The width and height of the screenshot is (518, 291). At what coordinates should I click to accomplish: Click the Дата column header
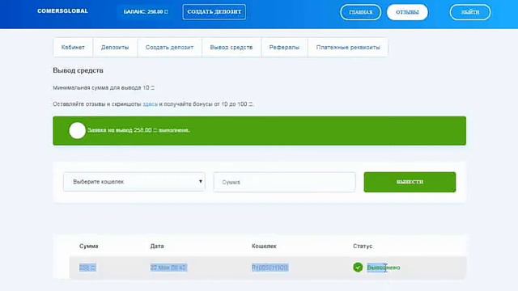pos(157,246)
